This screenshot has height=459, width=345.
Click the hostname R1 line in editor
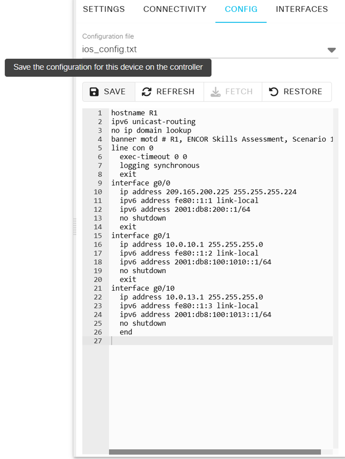pyautogui.click(x=134, y=113)
